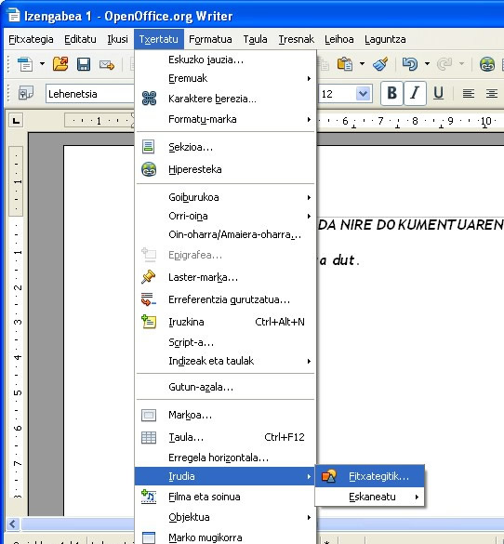The width and height of the screenshot is (504, 544).
Task: Open the Leihoa menu
Action: (x=338, y=39)
